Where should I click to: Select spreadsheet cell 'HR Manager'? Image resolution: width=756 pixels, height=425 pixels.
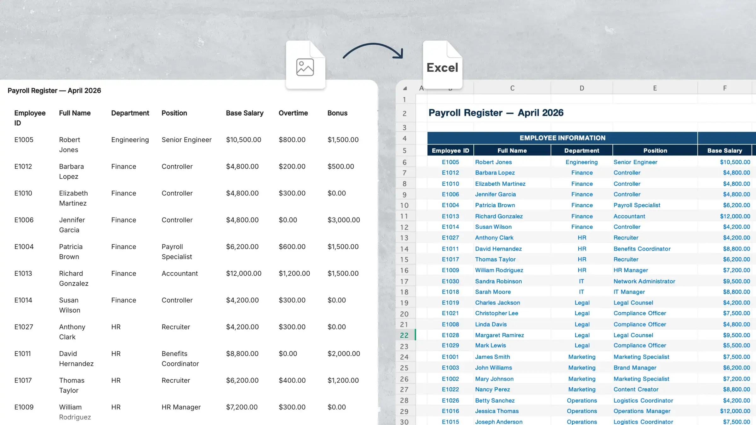(655, 270)
